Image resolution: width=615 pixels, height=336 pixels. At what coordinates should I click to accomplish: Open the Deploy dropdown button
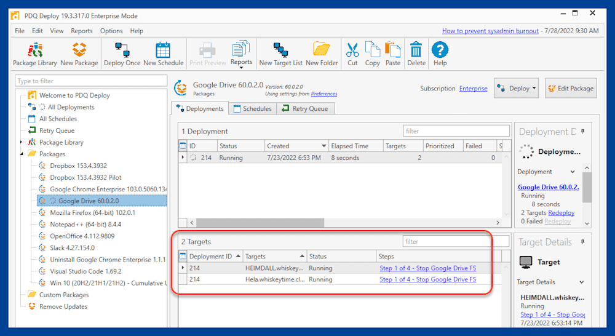(516, 89)
